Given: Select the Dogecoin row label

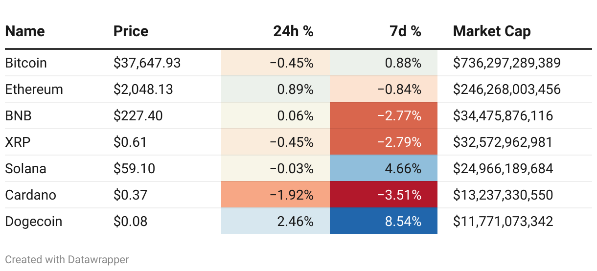Looking at the screenshot, I should tap(34, 222).
